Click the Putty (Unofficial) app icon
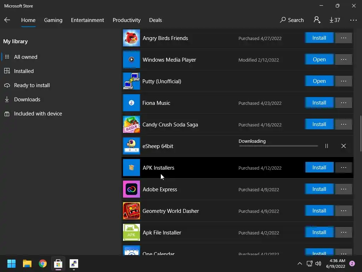 pyautogui.click(x=132, y=81)
